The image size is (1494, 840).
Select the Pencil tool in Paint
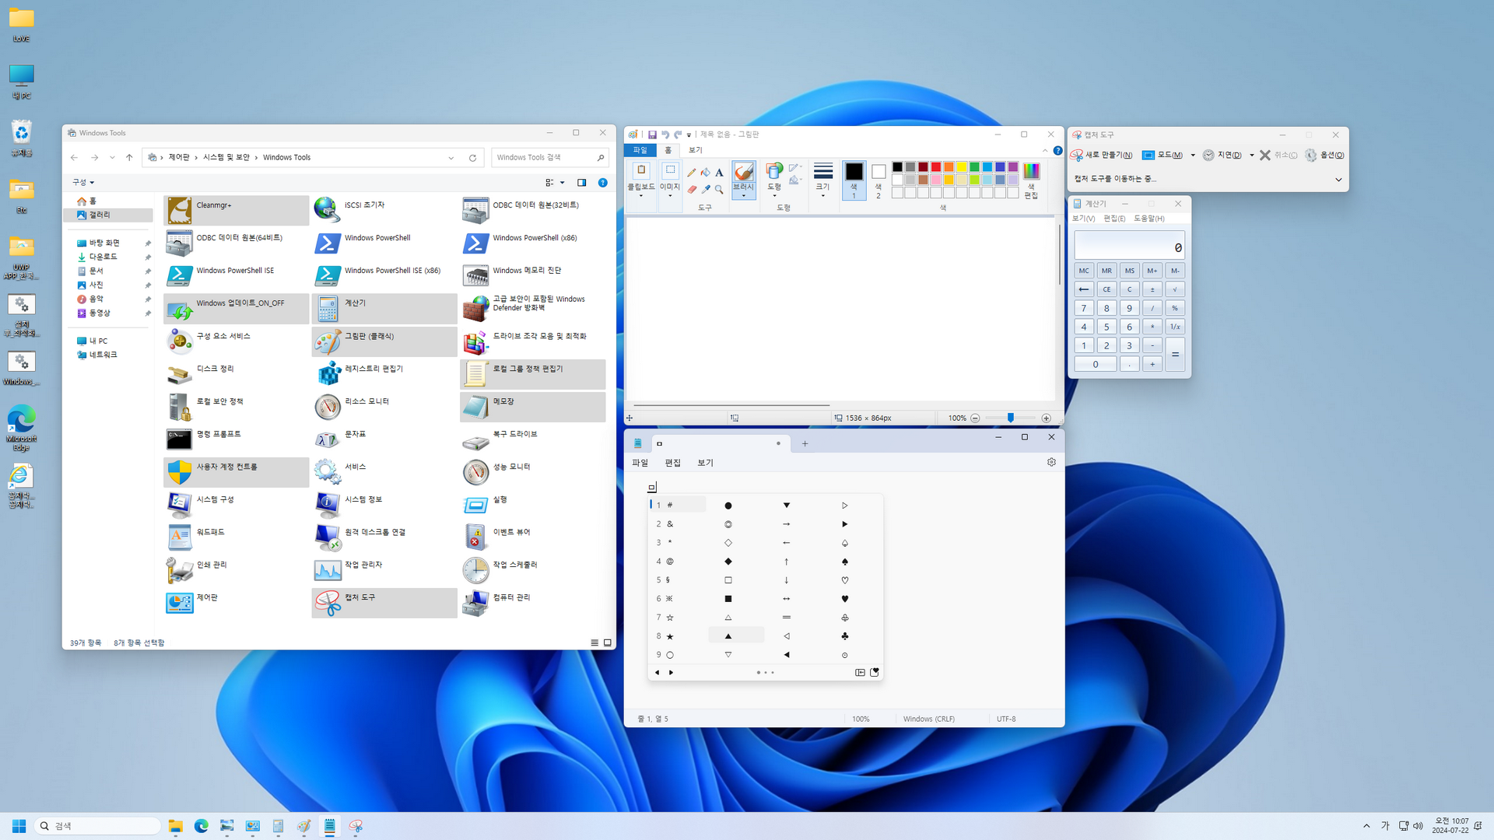pos(691,173)
